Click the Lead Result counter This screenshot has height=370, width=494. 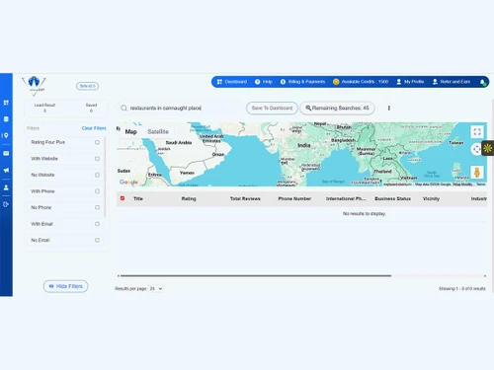44,108
